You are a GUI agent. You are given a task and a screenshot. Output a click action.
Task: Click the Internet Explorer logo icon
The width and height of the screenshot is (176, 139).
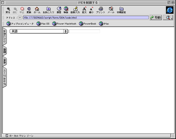pos(169,10)
